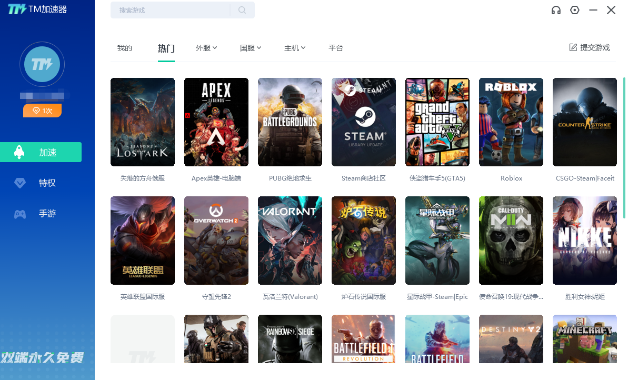This screenshot has height=380, width=628.
Task: Select the 英雄联盟 League of Legends cover
Action: 143,241
